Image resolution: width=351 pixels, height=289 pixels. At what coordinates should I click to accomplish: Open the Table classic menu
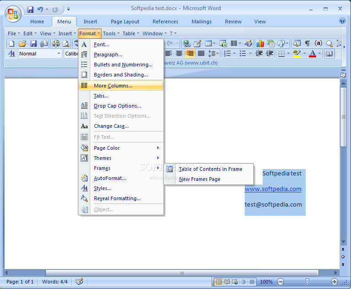[x=131, y=33]
